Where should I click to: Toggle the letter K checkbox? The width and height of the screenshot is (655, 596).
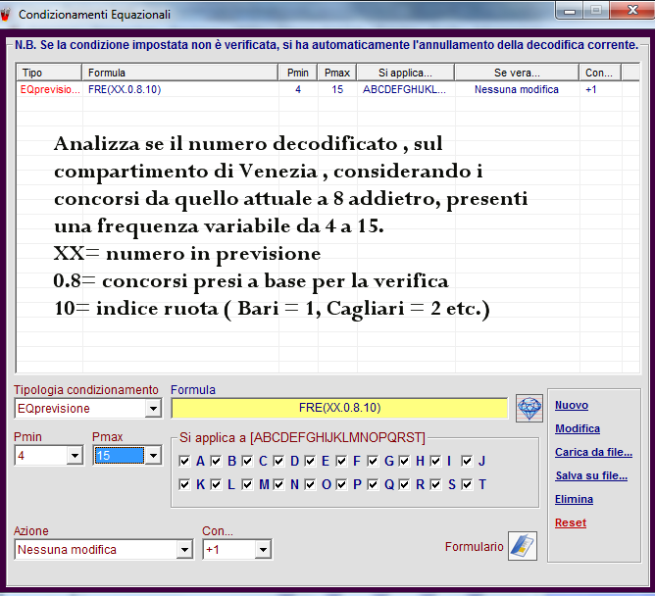click(x=185, y=484)
